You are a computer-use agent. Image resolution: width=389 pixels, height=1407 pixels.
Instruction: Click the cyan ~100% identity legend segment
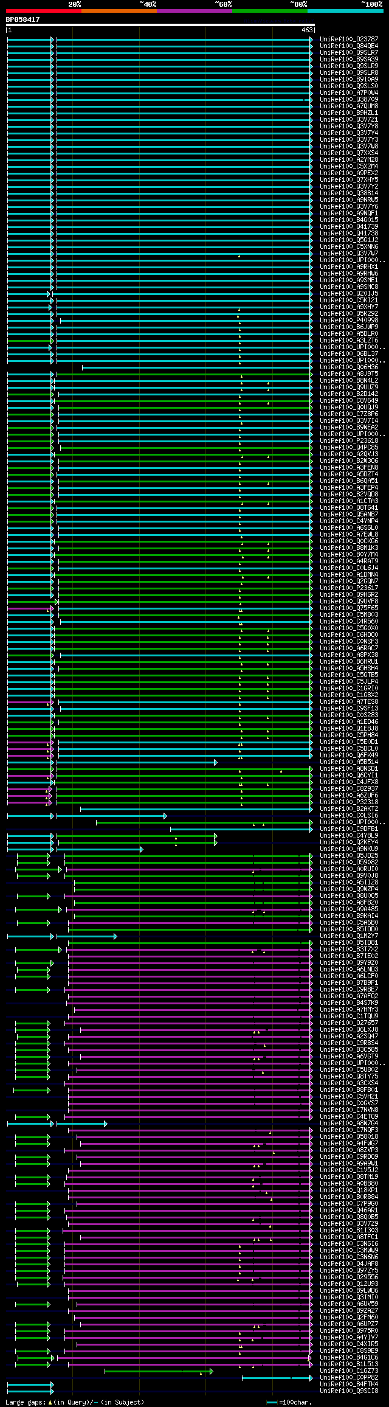(x=345, y=11)
